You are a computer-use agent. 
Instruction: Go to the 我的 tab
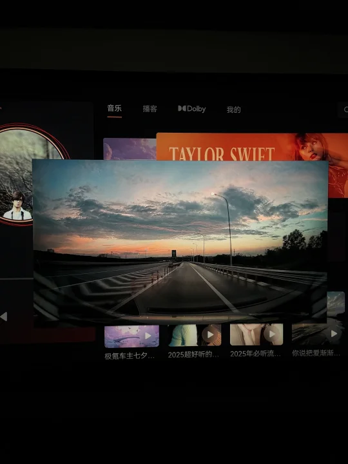pos(233,110)
